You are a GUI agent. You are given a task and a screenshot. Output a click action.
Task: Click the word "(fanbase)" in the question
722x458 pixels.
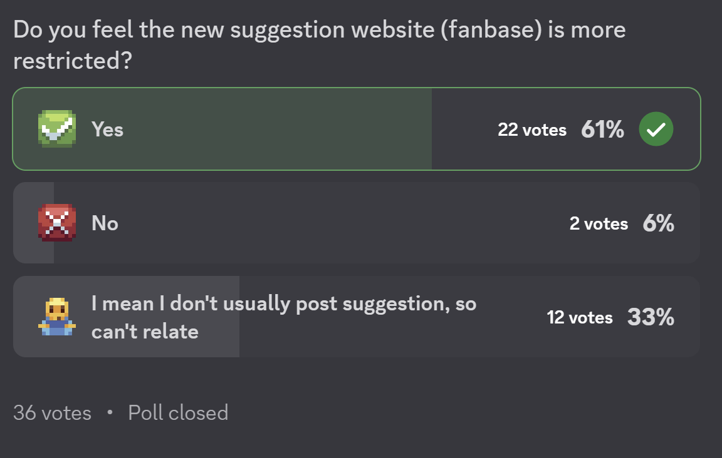click(x=491, y=30)
